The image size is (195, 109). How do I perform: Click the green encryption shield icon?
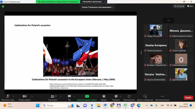[3, 6]
